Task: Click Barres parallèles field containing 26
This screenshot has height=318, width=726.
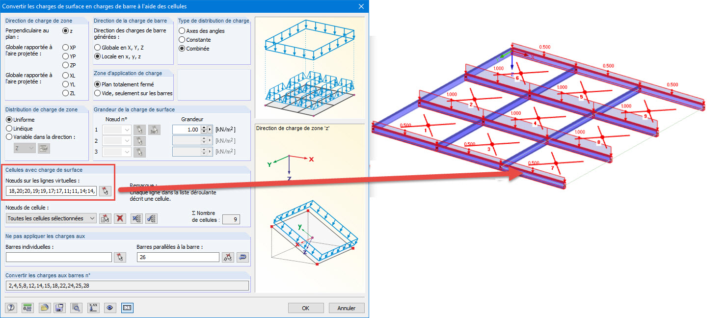Action: point(178,257)
